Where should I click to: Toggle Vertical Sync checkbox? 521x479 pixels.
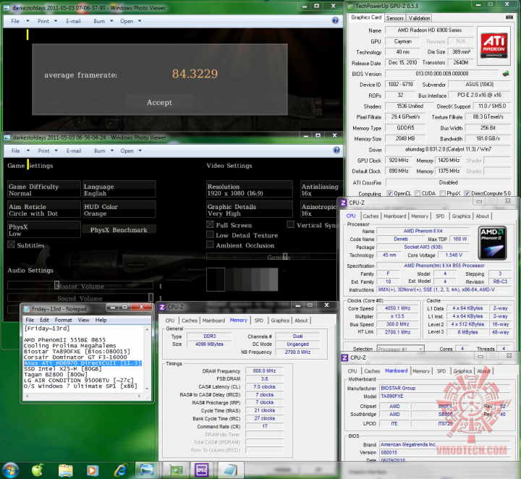click(290, 224)
